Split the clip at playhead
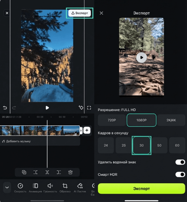Image resolution: width=187 pixels, height=202 pixels. pyautogui.click(x=47, y=172)
